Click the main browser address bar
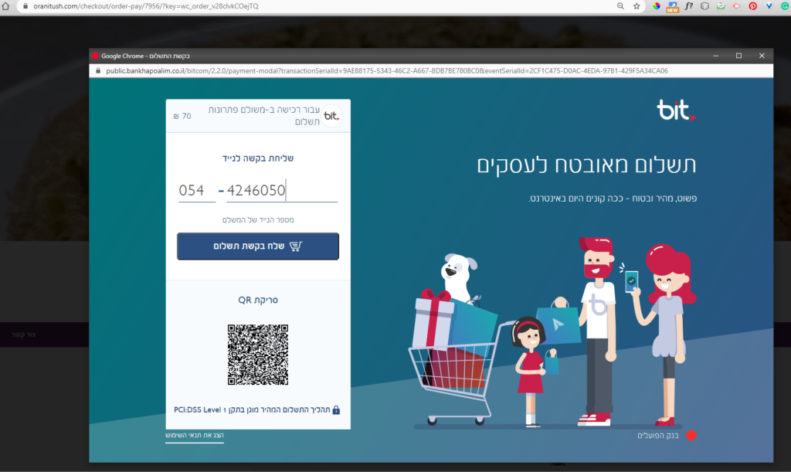Image resolution: width=791 pixels, height=472 pixels. coord(323,6)
